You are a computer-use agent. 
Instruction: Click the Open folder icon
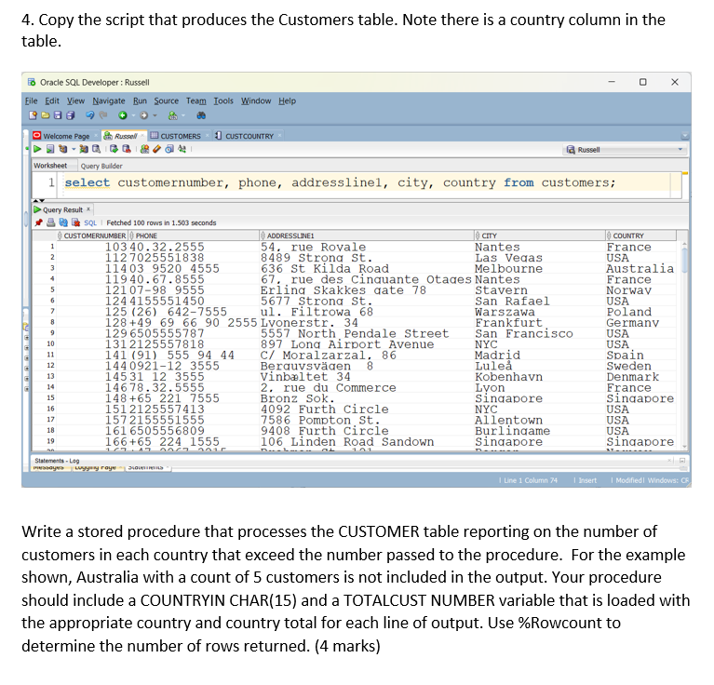tap(46, 115)
